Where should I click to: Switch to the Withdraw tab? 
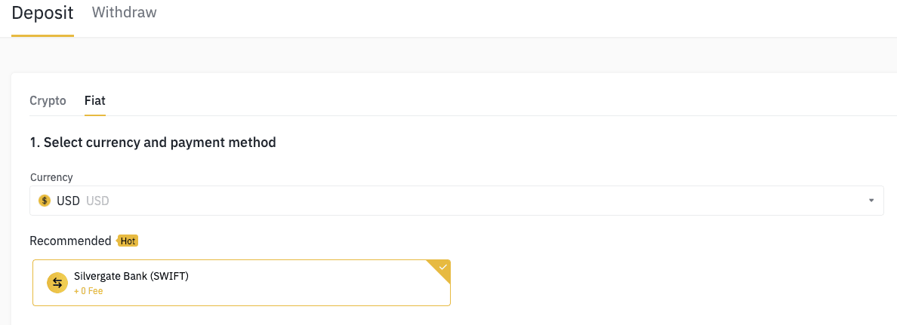(x=124, y=12)
